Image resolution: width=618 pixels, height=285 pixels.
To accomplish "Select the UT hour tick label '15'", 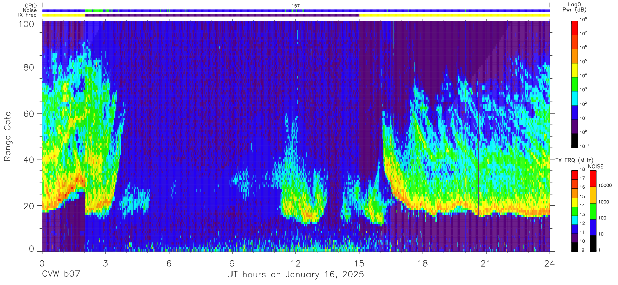I will click(359, 263).
